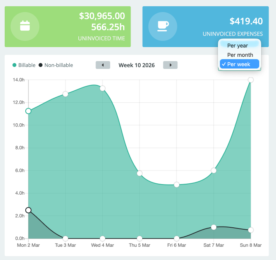
Task: Select the checked Per week option
Action: coord(239,64)
